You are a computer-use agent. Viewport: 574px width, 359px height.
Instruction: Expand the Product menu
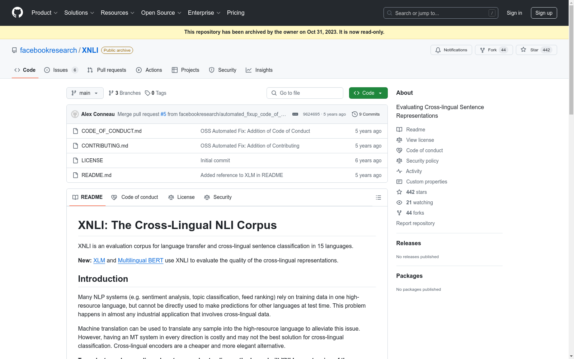(44, 13)
